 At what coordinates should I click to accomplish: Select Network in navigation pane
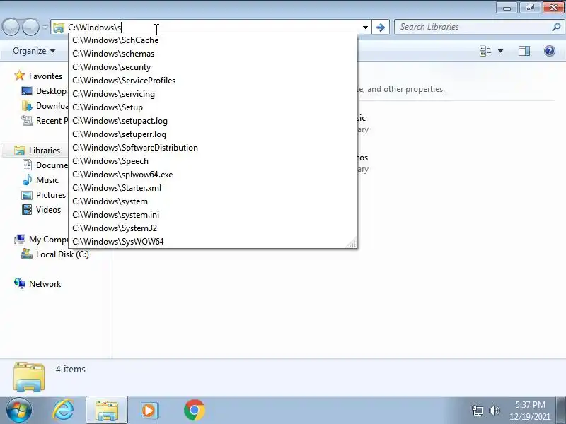[x=45, y=284]
